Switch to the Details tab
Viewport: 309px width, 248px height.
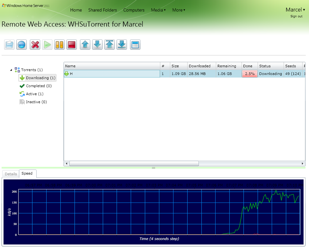(11, 174)
